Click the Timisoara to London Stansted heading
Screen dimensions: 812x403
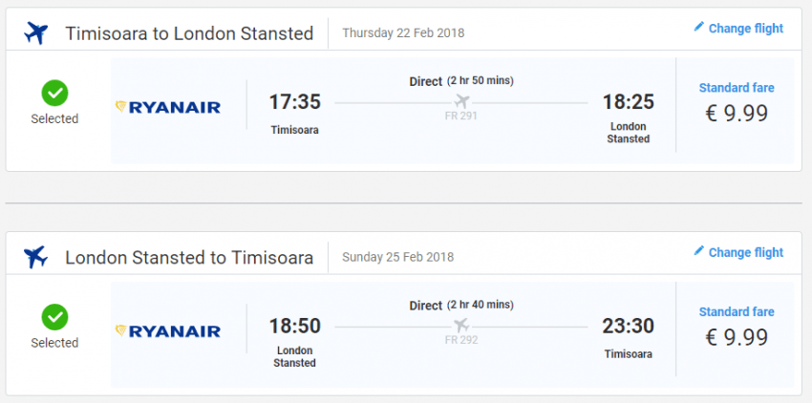189,33
